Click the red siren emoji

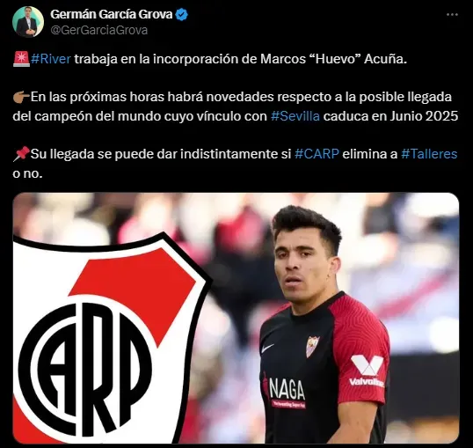pyautogui.click(x=21, y=59)
